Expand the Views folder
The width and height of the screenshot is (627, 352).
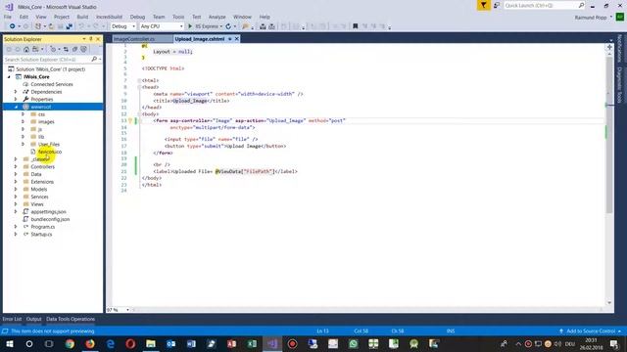click(x=16, y=204)
